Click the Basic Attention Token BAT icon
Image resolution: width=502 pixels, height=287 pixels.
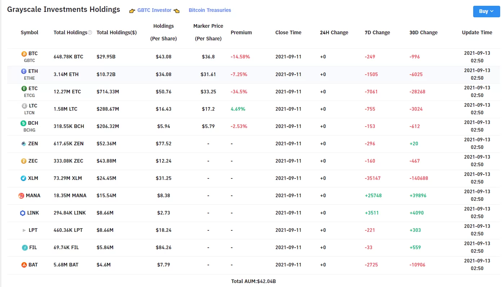click(x=24, y=265)
